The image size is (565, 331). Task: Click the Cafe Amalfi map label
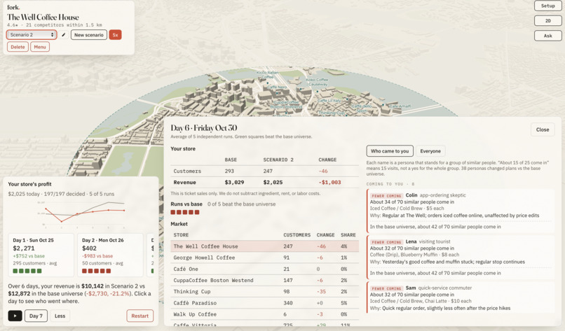400,106
